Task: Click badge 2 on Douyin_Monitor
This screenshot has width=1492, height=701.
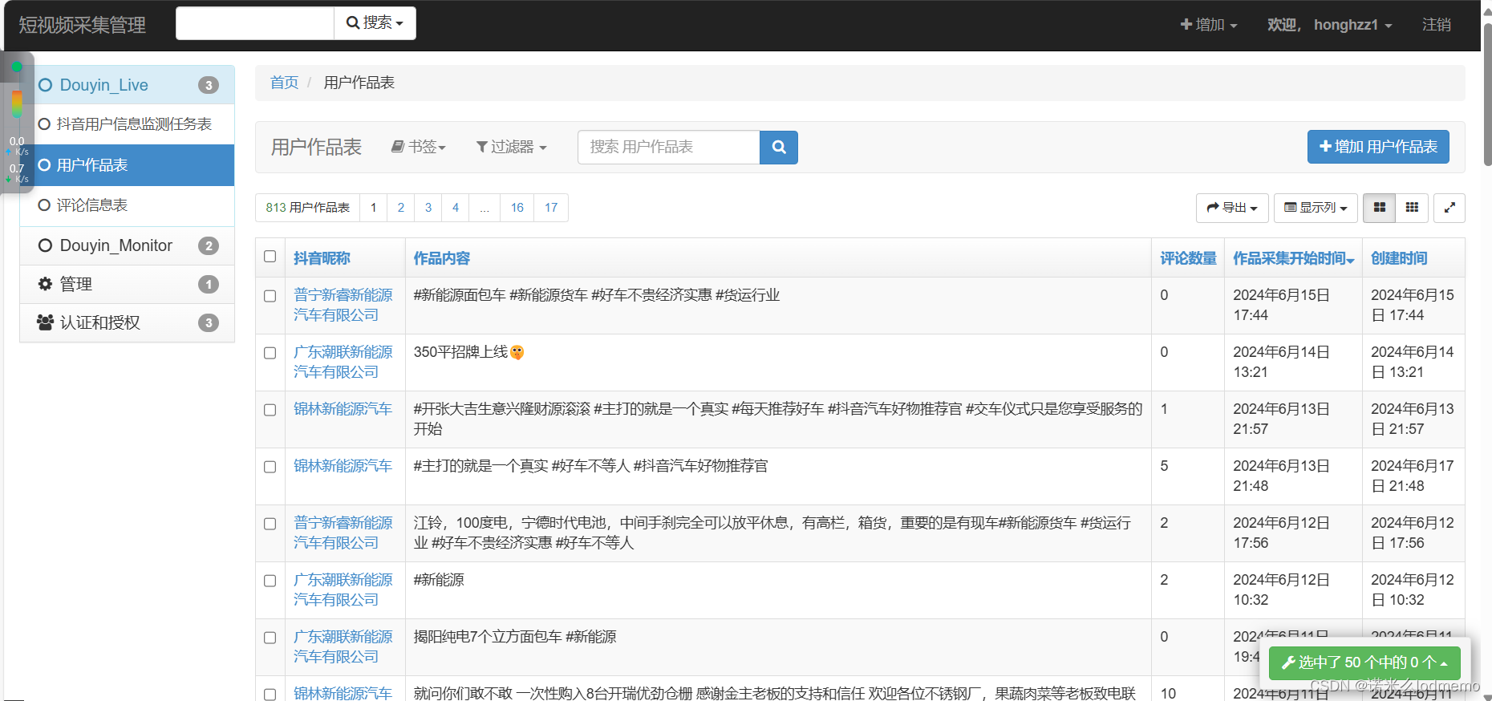Action: (x=209, y=245)
